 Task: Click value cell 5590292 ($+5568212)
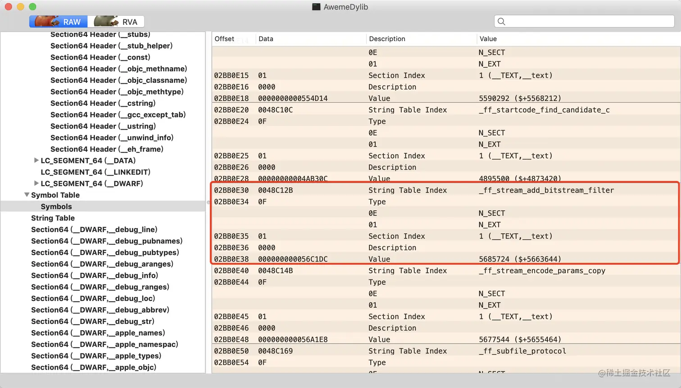point(520,98)
